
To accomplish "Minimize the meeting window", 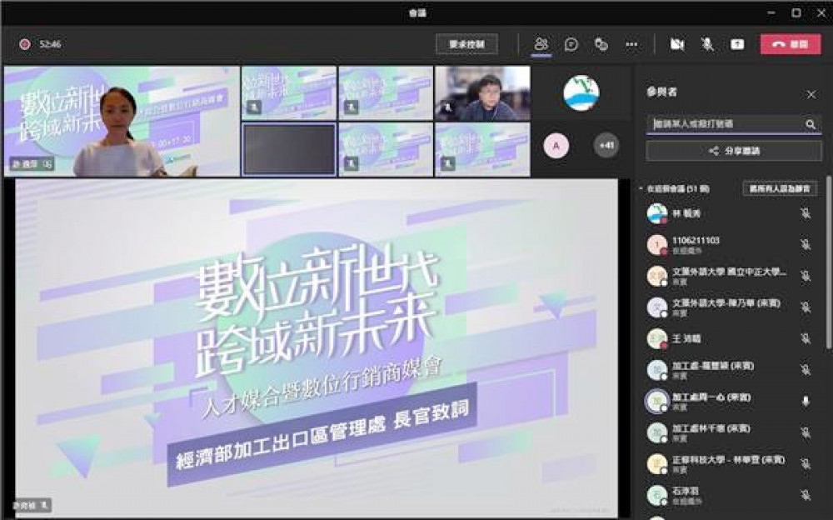I will click(771, 12).
